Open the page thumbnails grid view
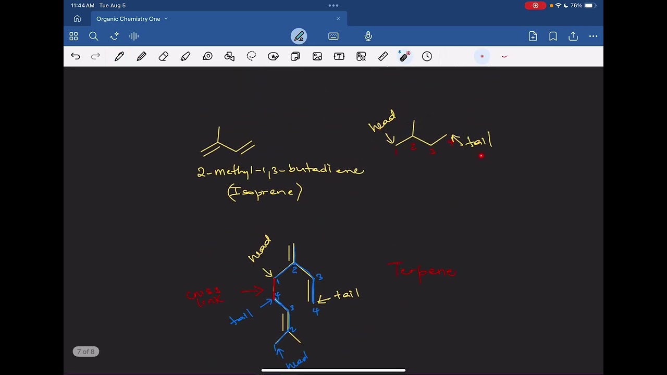The image size is (667, 375). (x=73, y=36)
